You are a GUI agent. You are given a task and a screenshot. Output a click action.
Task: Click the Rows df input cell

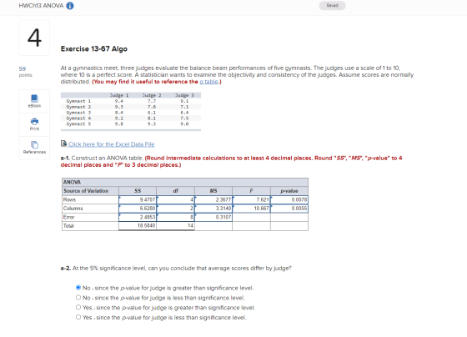tap(176, 199)
